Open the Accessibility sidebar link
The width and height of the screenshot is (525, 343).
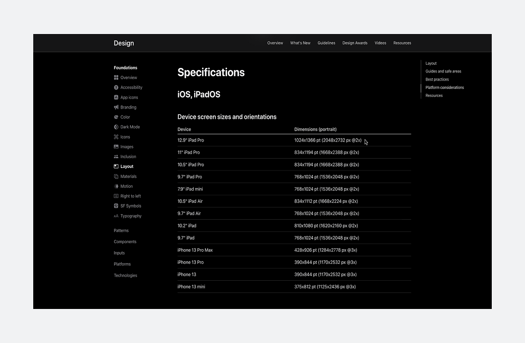tap(131, 87)
